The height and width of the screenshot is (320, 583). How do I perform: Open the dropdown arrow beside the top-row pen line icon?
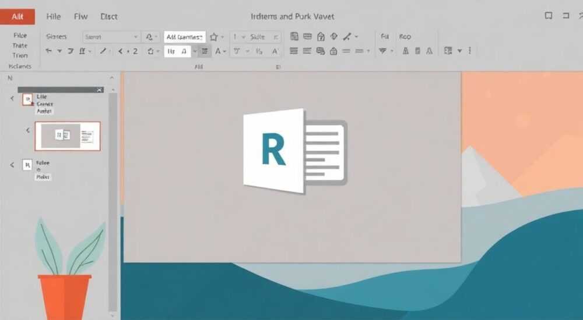[x=356, y=37]
